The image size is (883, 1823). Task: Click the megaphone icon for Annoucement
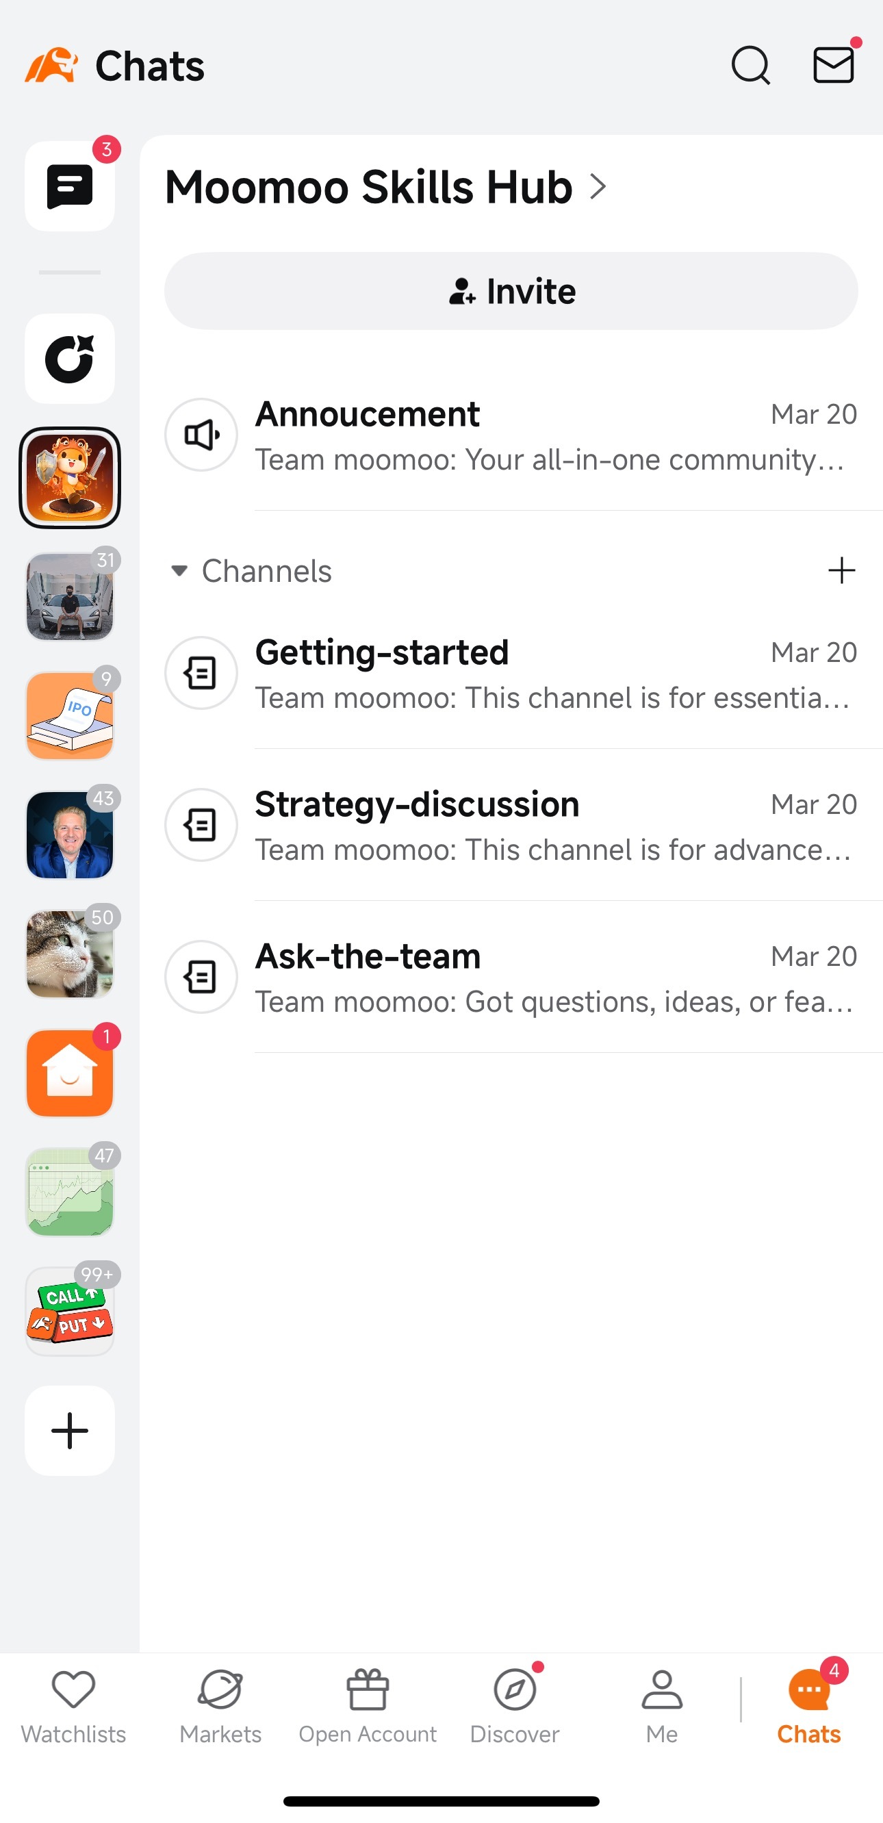pos(201,435)
